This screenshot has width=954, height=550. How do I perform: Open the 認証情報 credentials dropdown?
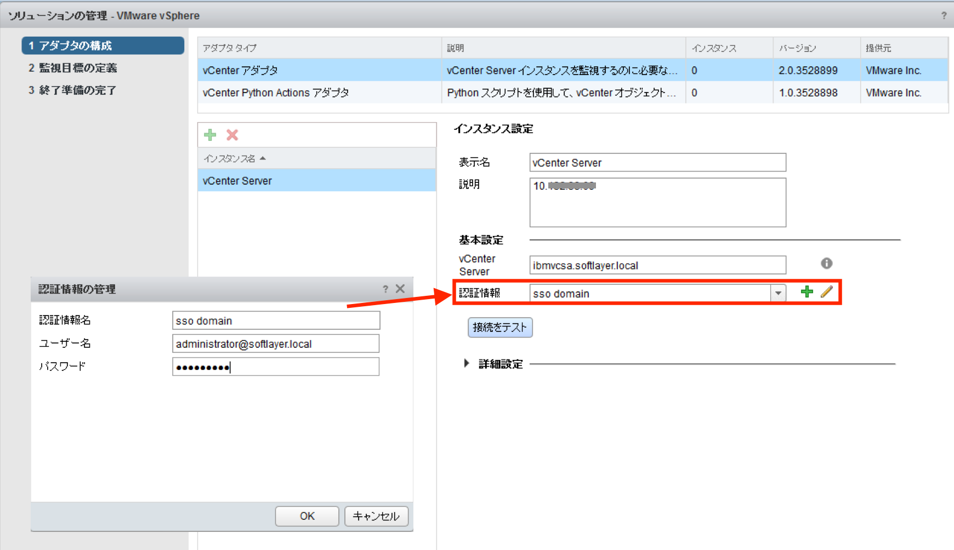coord(778,293)
